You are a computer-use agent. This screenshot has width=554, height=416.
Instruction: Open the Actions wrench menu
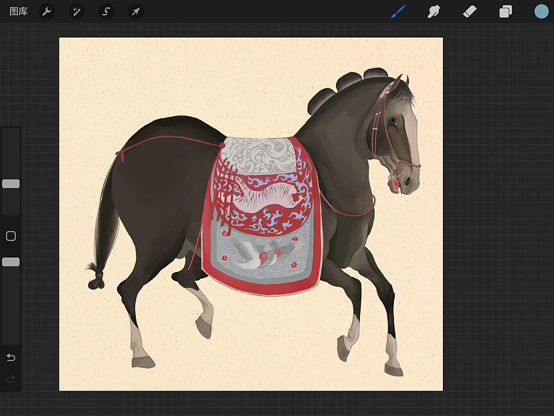coord(47,11)
